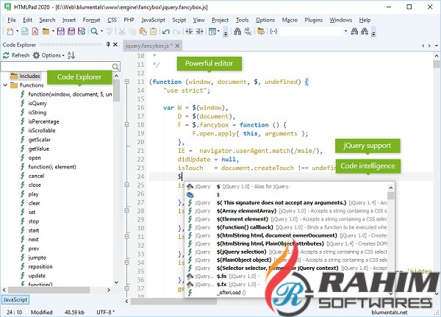Open the Open-folder dropdown arrow

coord(53,31)
